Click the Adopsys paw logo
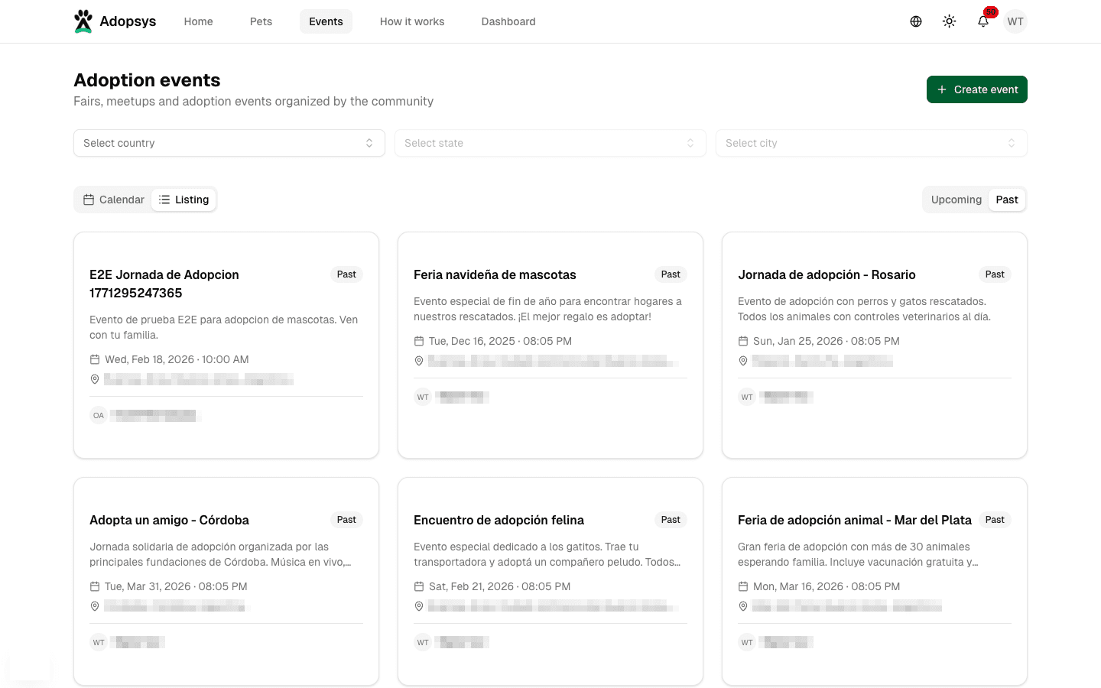Viewport: 1101px width, 688px height. 83,21
